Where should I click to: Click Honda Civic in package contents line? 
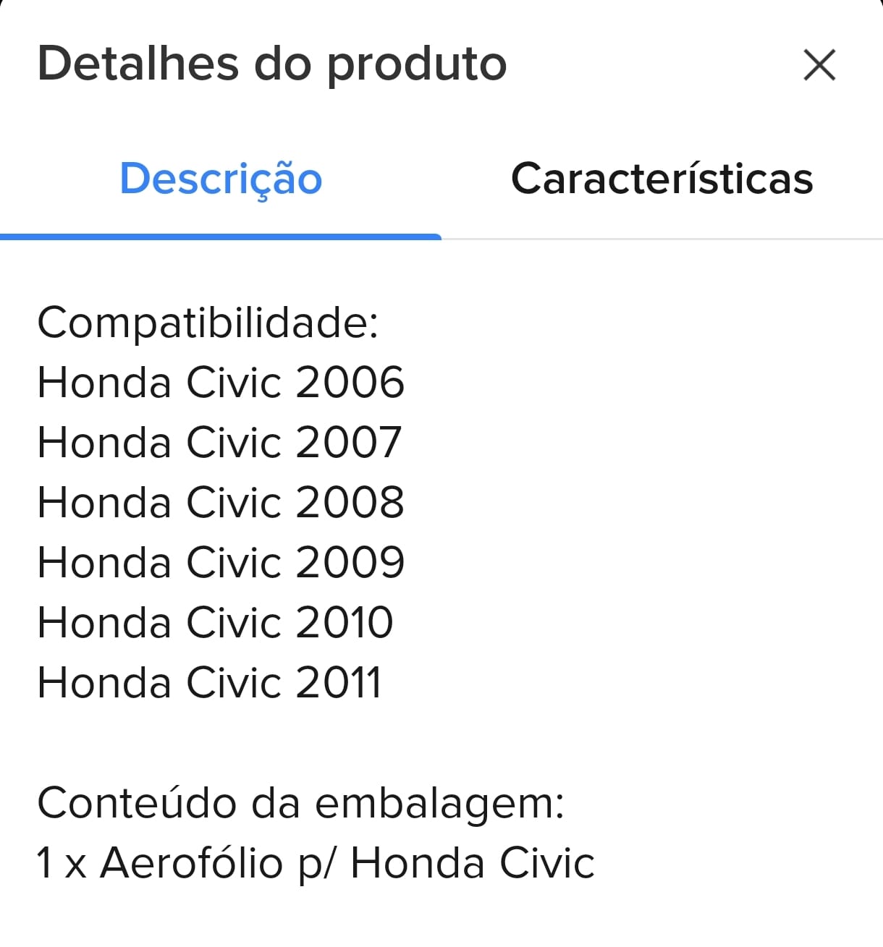[x=472, y=863]
